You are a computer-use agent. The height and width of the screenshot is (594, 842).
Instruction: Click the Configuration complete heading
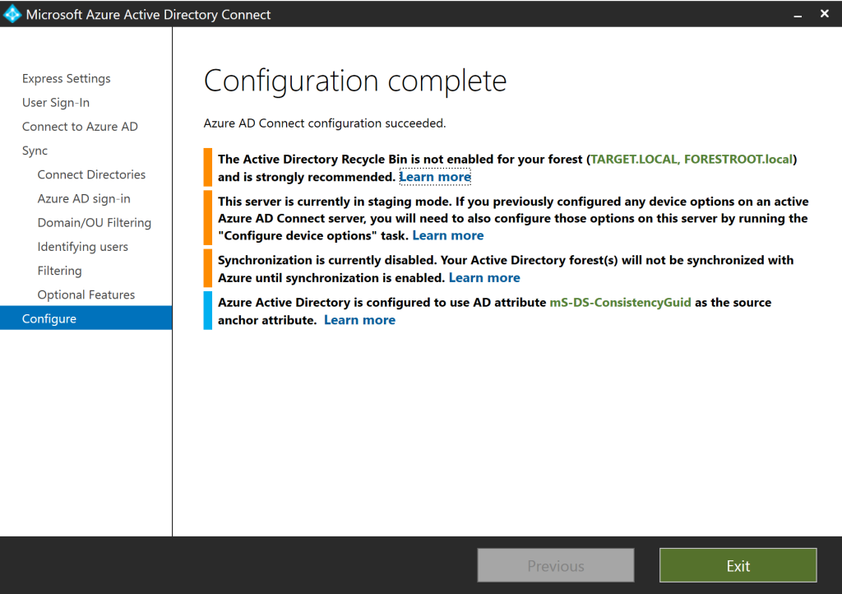coord(355,81)
